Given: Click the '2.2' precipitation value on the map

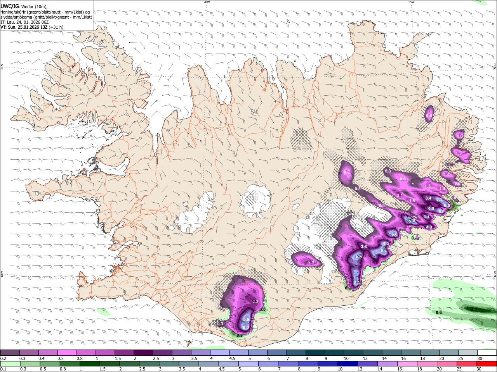Looking at the screenshot, I should click(x=255, y=301).
